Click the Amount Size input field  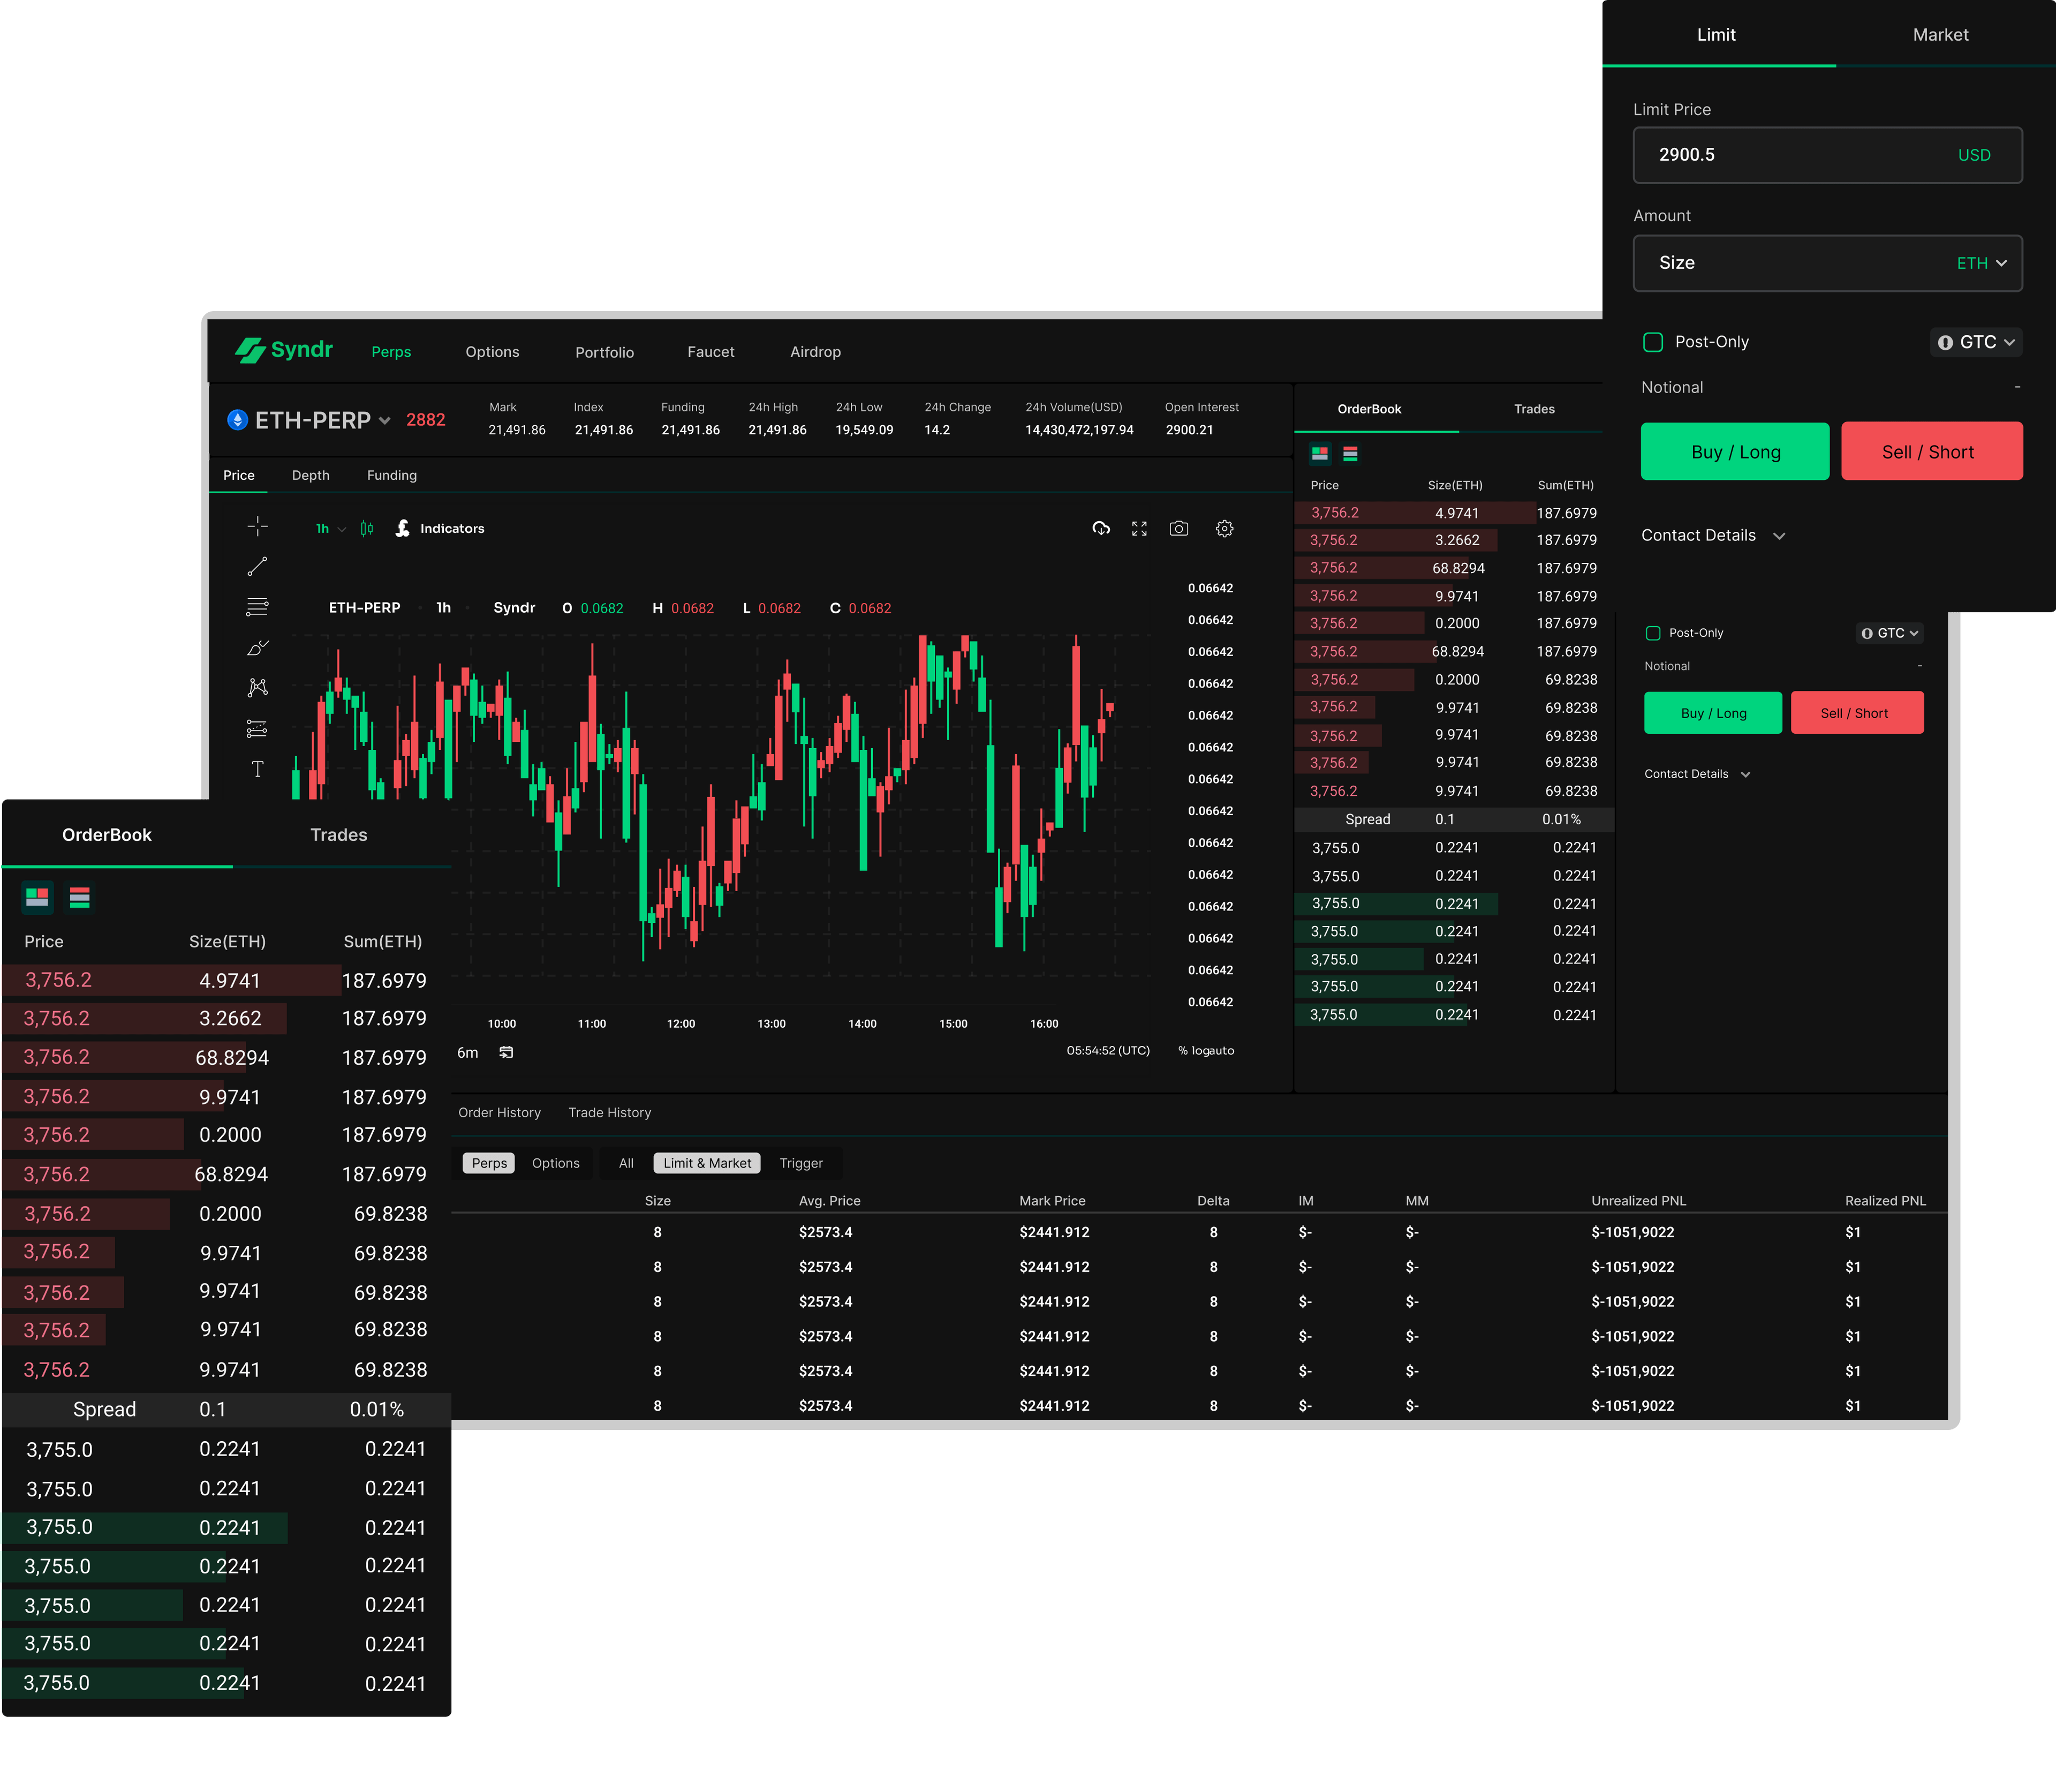(1827, 263)
